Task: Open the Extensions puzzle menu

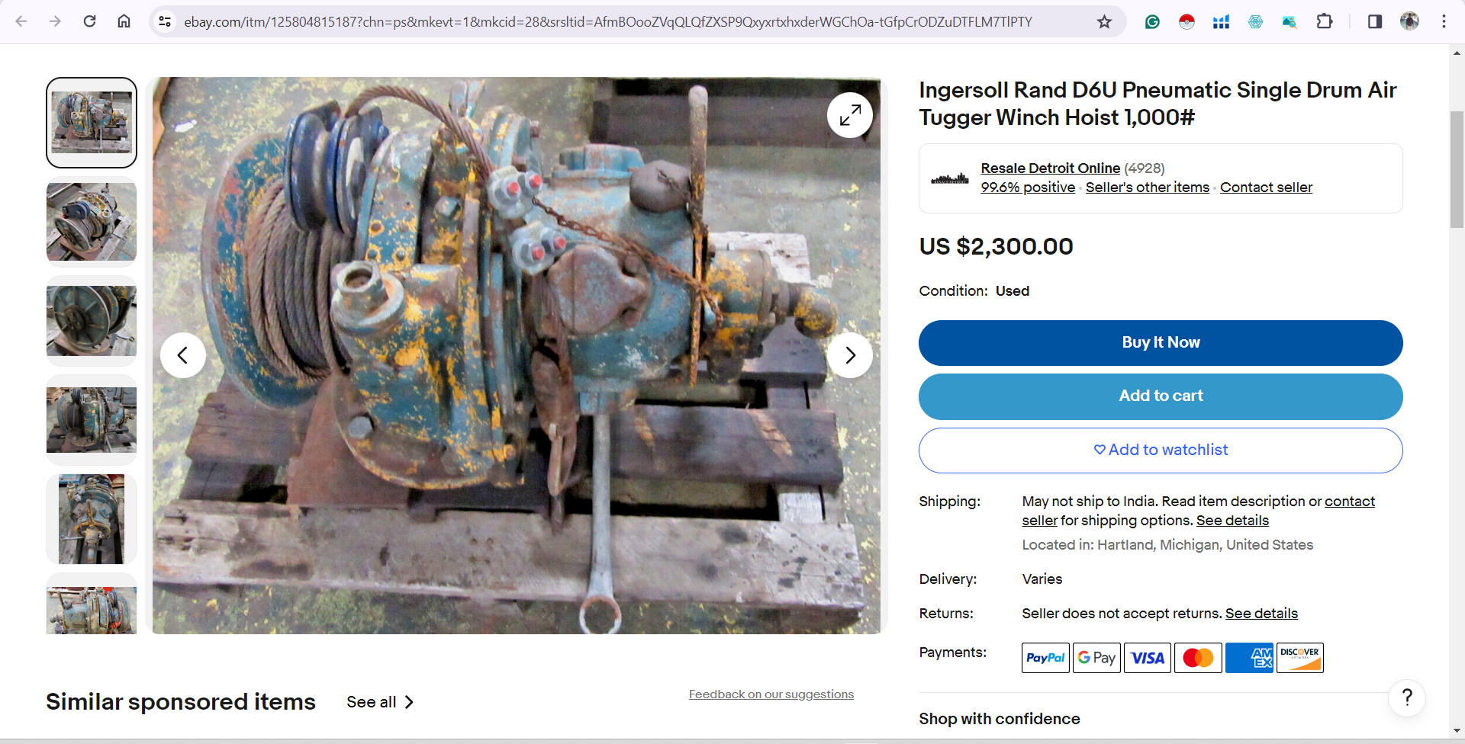Action: click(1325, 21)
